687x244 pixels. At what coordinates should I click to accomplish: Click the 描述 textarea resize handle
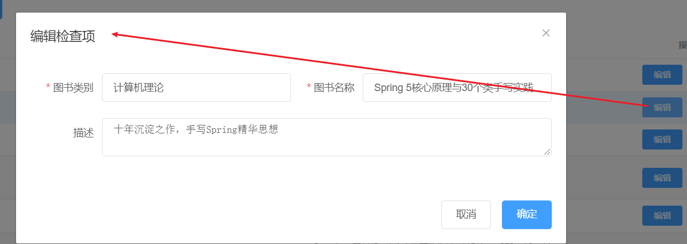(x=548, y=152)
